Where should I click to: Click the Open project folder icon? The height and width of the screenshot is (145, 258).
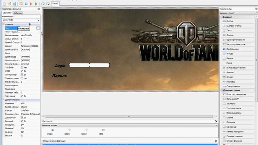pyautogui.click(x=10, y=4)
